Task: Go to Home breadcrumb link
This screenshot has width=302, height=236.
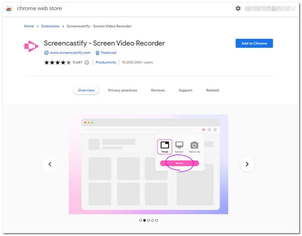Action: pos(29,26)
